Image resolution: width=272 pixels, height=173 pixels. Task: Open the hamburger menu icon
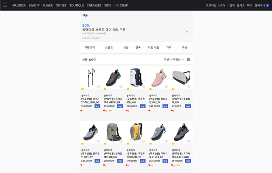click(x=5, y=6)
